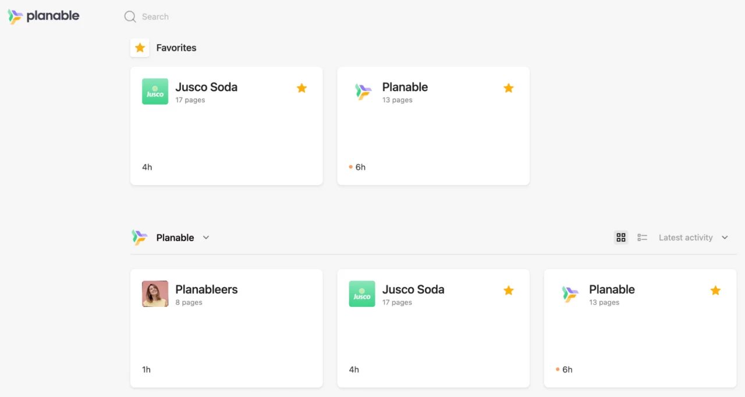
Task: Click the orange unread dot on Planable card
Action: tap(350, 167)
